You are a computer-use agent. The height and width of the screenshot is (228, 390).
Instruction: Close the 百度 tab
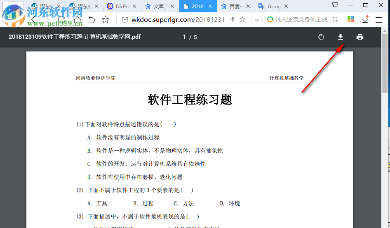coord(248,6)
